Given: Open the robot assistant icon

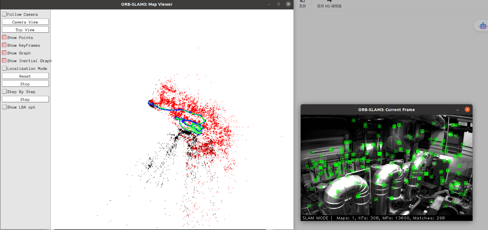Looking at the screenshot, I should (483, 26).
